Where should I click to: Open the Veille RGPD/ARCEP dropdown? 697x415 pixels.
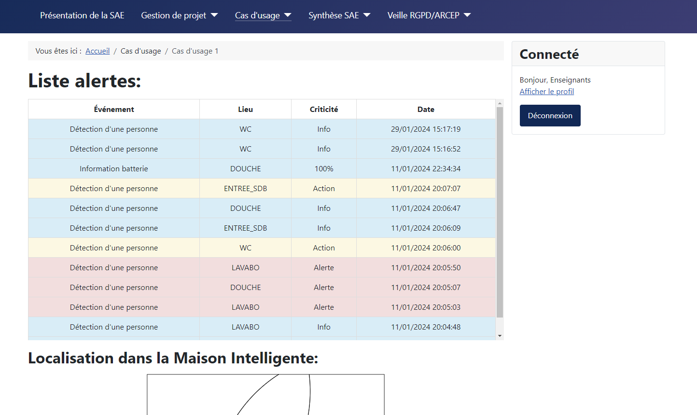[x=429, y=15]
